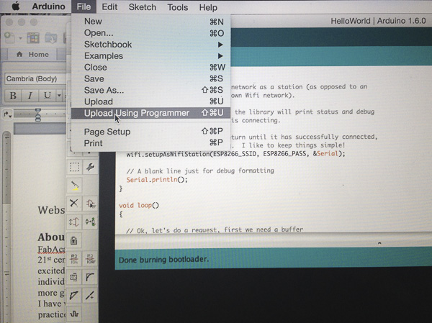Click the open folder icon in Word
Viewport: 432px width, 323px height.
(50, 37)
